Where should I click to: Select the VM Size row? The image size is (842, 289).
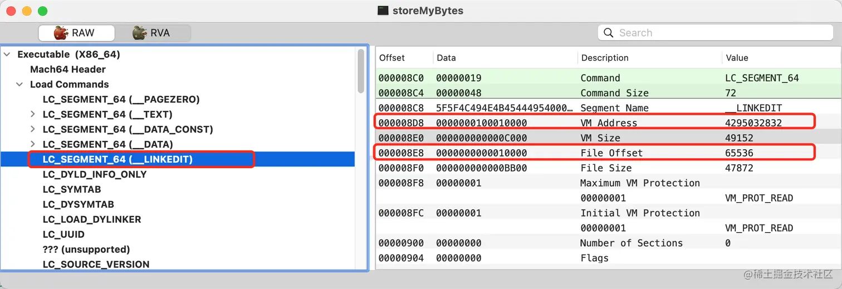608,138
